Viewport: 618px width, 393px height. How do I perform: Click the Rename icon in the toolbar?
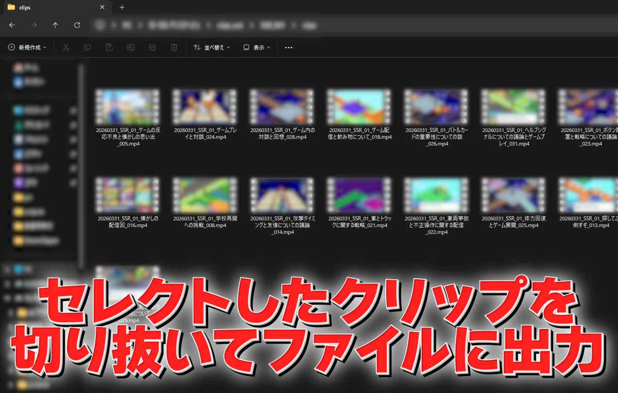coord(131,47)
